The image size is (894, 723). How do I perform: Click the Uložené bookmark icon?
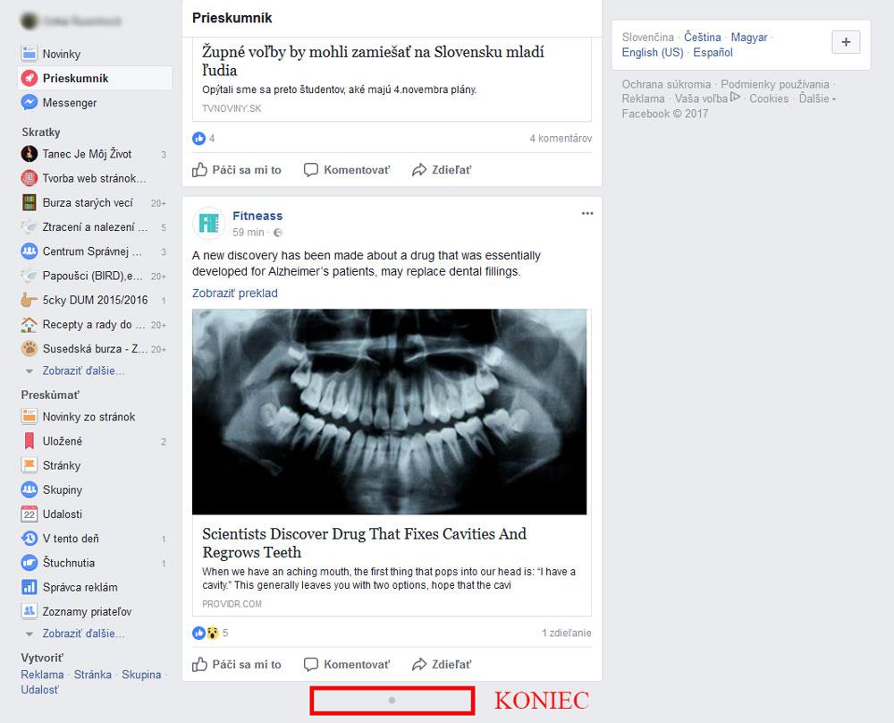(x=30, y=441)
